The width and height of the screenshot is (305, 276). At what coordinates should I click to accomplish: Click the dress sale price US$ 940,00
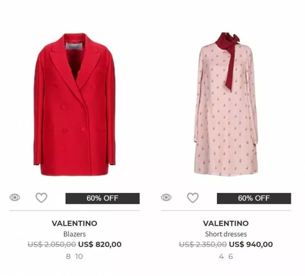251,244
